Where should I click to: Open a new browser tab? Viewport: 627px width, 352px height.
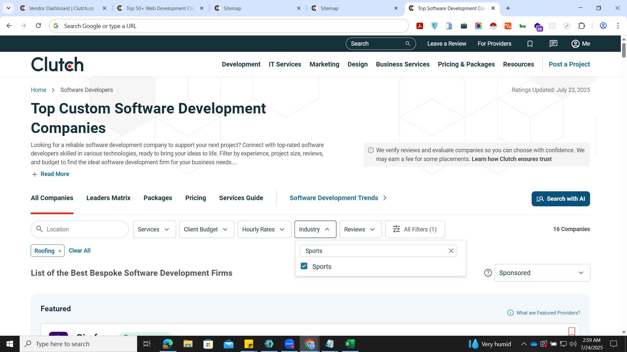pos(508,8)
